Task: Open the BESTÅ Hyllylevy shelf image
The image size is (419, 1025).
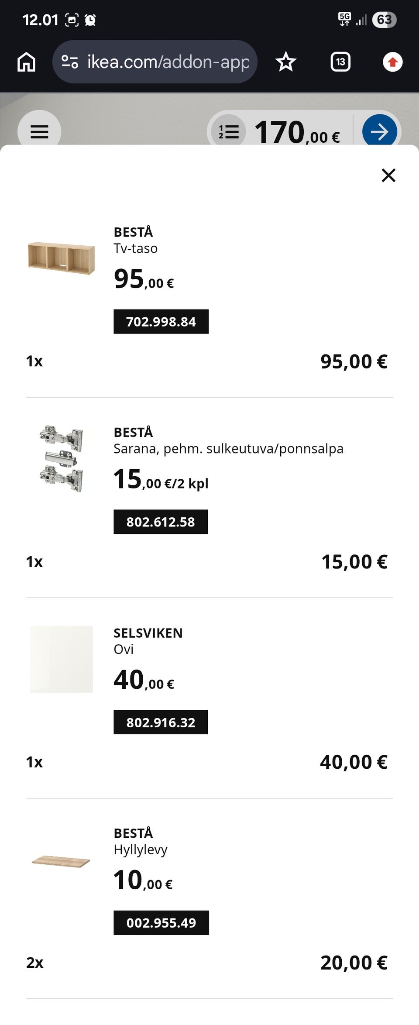Action: click(x=61, y=860)
